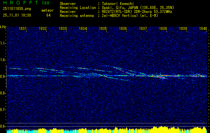
Task: Click the meteor label
Action: pyautogui.click(x=47, y=10)
